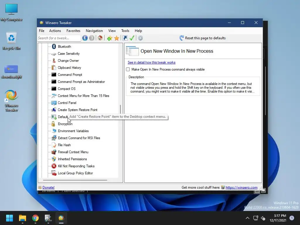Viewport: 300px width, 225px height.
Task: Click the network tray icon
Action: click(255, 218)
